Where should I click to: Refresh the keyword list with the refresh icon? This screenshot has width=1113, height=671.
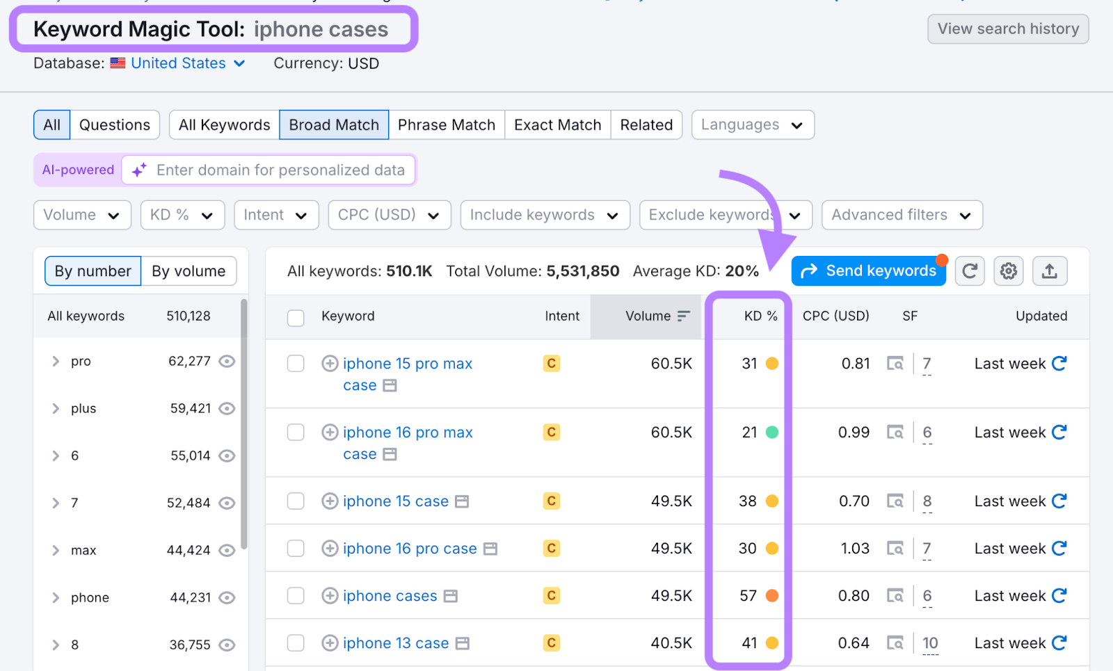pyautogui.click(x=970, y=271)
